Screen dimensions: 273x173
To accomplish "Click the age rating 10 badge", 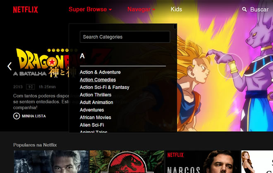I will pos(31,87).
